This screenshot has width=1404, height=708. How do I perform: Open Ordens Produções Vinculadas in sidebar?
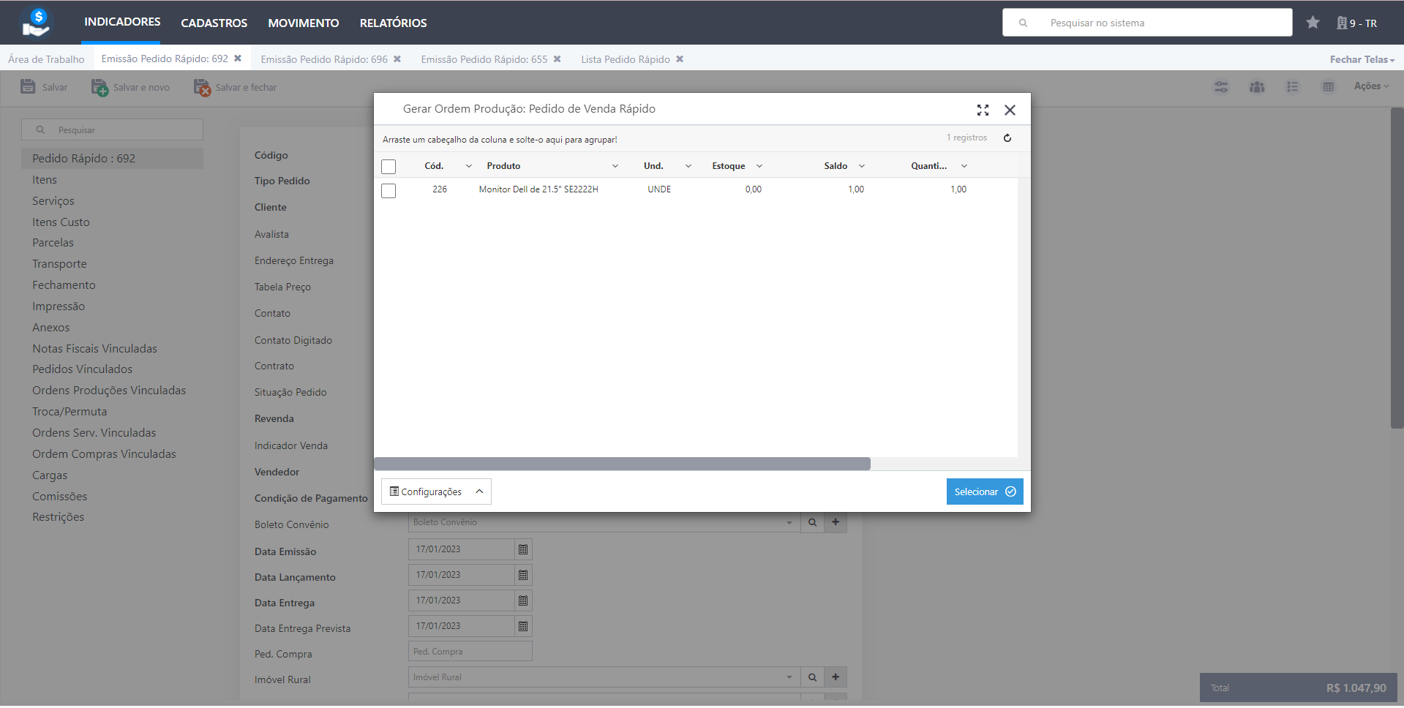pos(109,390)
